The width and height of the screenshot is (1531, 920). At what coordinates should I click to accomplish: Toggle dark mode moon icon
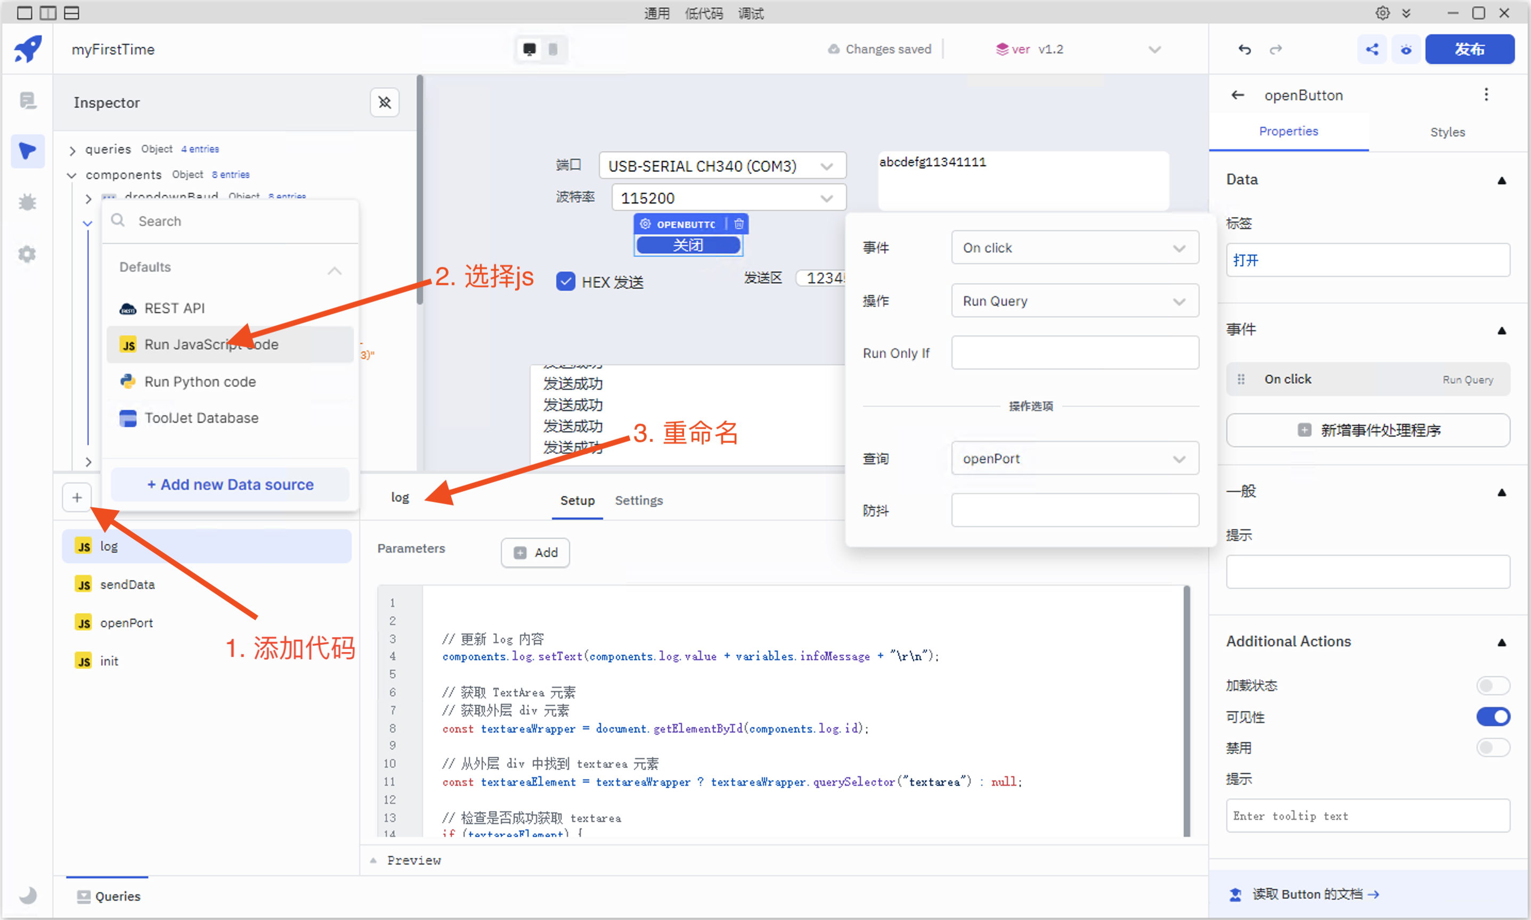[x=27, y=894]
